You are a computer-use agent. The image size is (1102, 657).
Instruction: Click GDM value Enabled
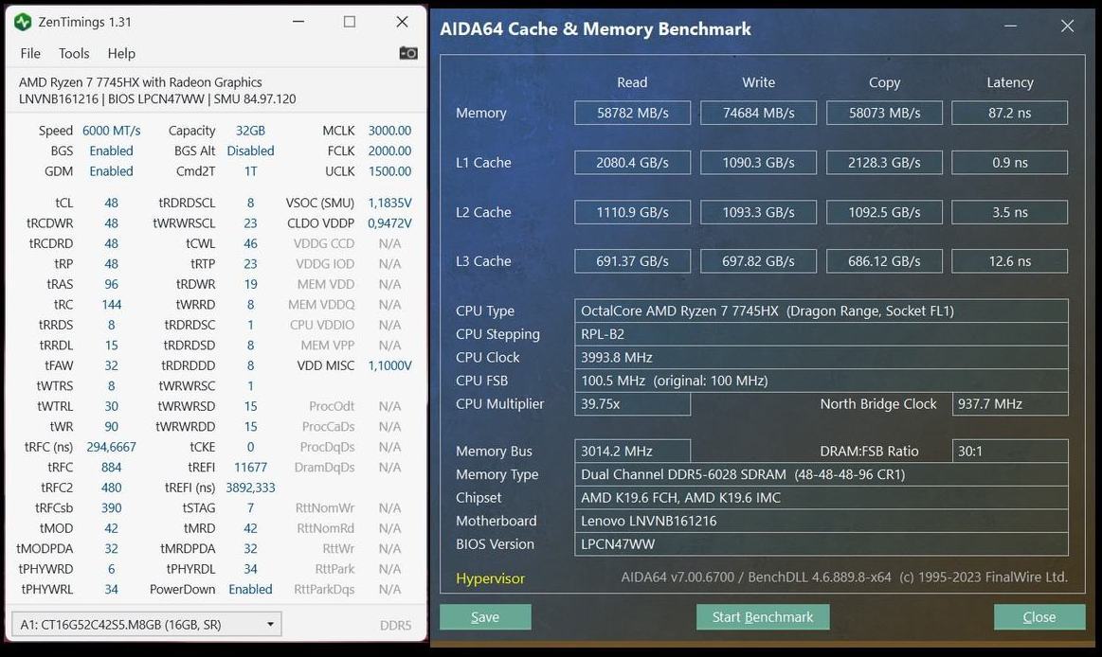click(x=111, y=171)
